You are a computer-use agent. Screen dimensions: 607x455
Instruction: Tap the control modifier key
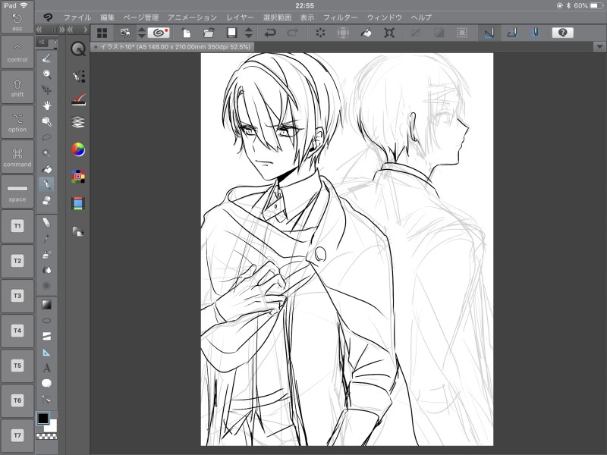pos(17,52)
